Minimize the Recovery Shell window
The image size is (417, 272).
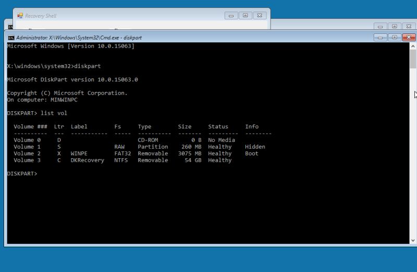point(231,16)
